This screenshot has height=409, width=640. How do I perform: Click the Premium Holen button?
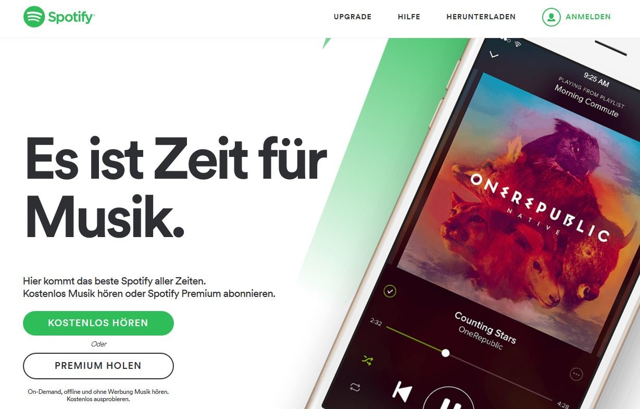click(98, 366)
